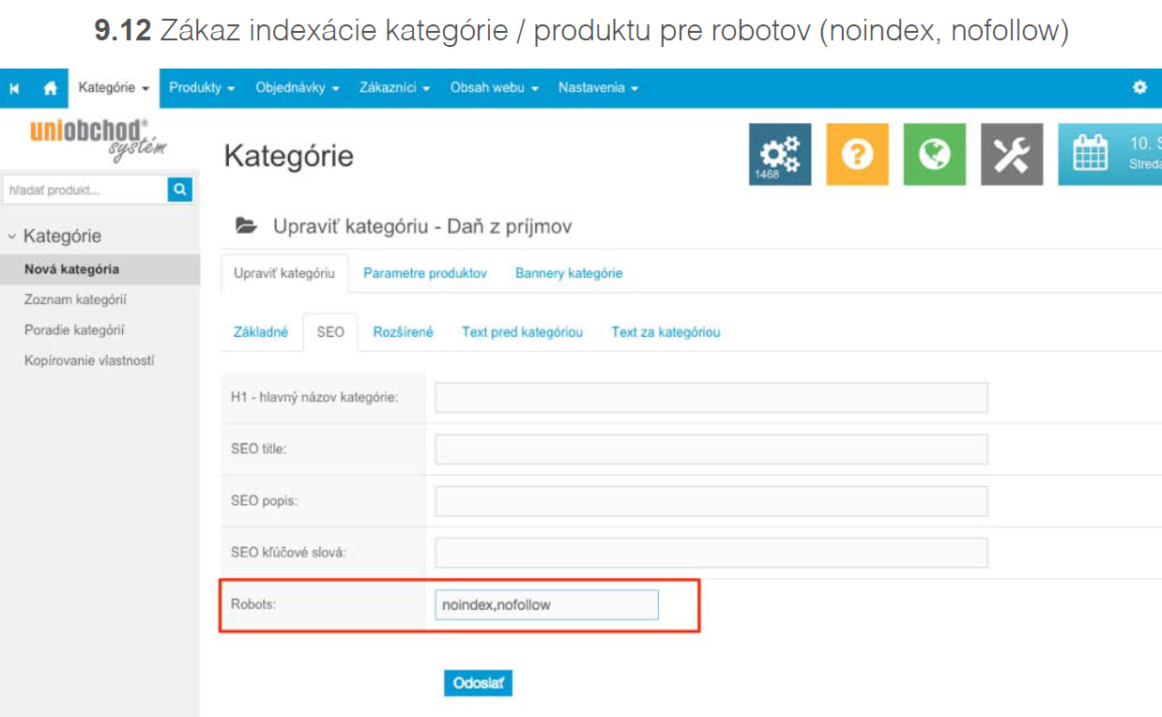This screenshot has height=717, width=1162.
Task: Open the Produkty dropdown menu
Action: (202, 87)
